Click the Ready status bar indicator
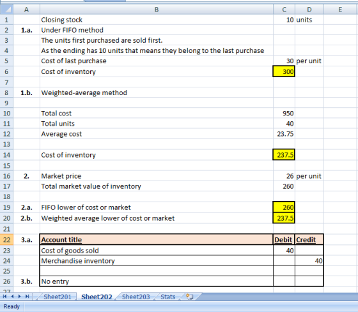The width and height of the screenshot is (358, 312). coord(12,306)
